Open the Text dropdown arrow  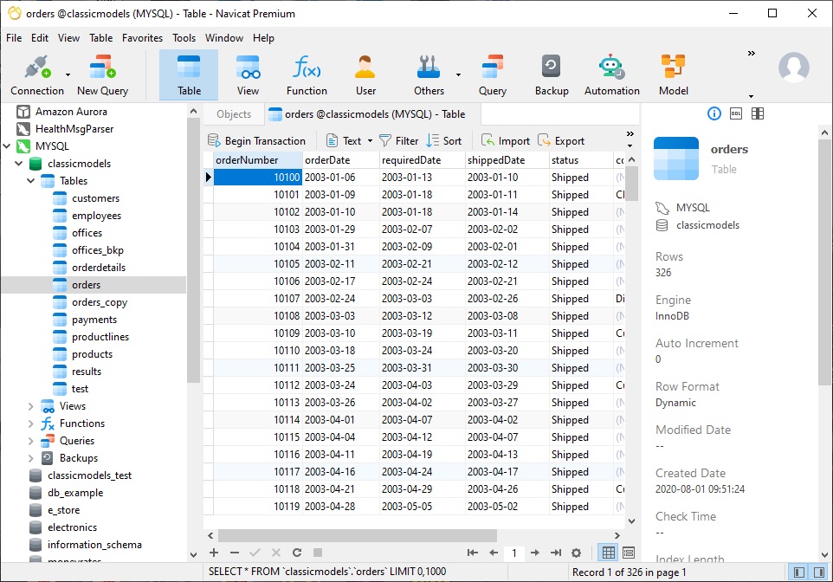(371, 141)
